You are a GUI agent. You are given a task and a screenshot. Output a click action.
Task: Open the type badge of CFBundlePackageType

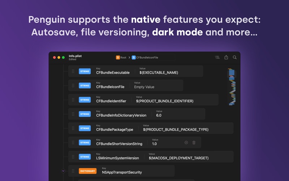point(85,128)
